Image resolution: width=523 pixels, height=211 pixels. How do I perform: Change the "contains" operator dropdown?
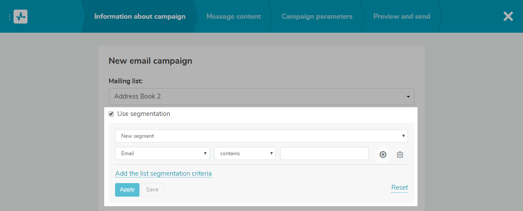point(245,153)
